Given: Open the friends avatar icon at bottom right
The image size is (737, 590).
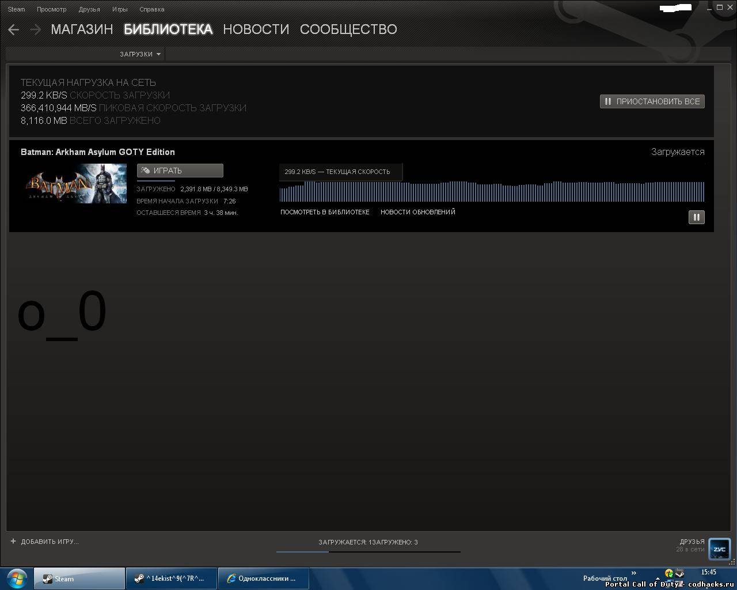Looking at the screenshot, I should coord(719,549).
